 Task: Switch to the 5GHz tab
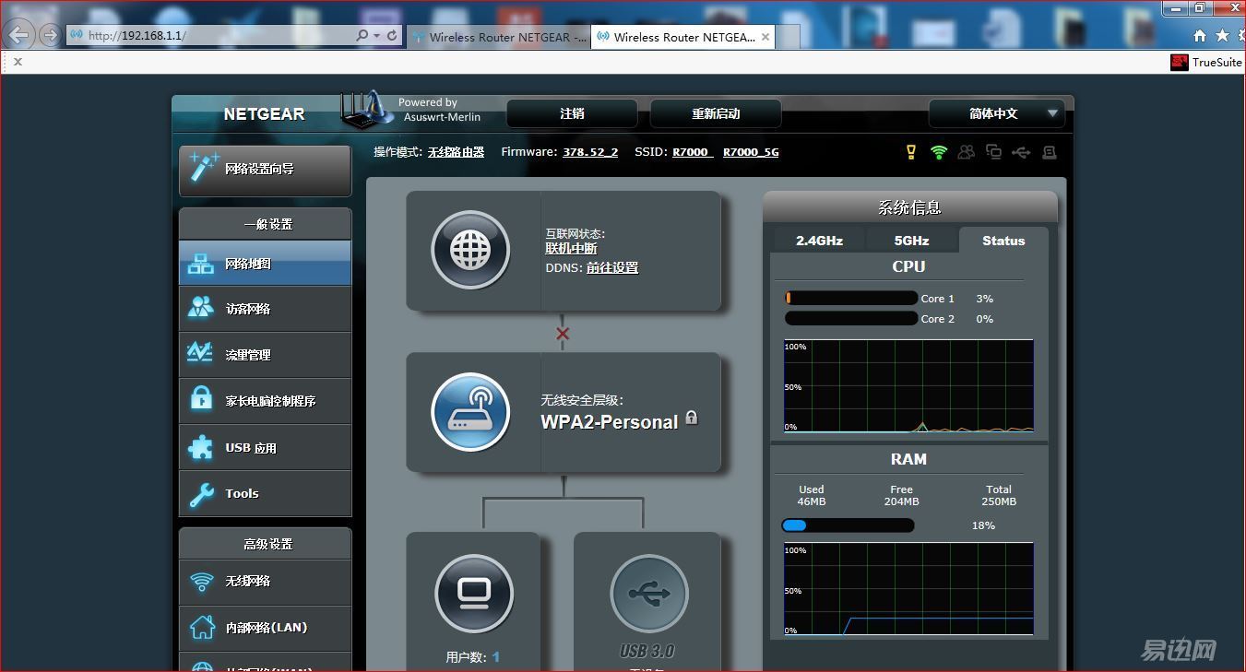911,241
